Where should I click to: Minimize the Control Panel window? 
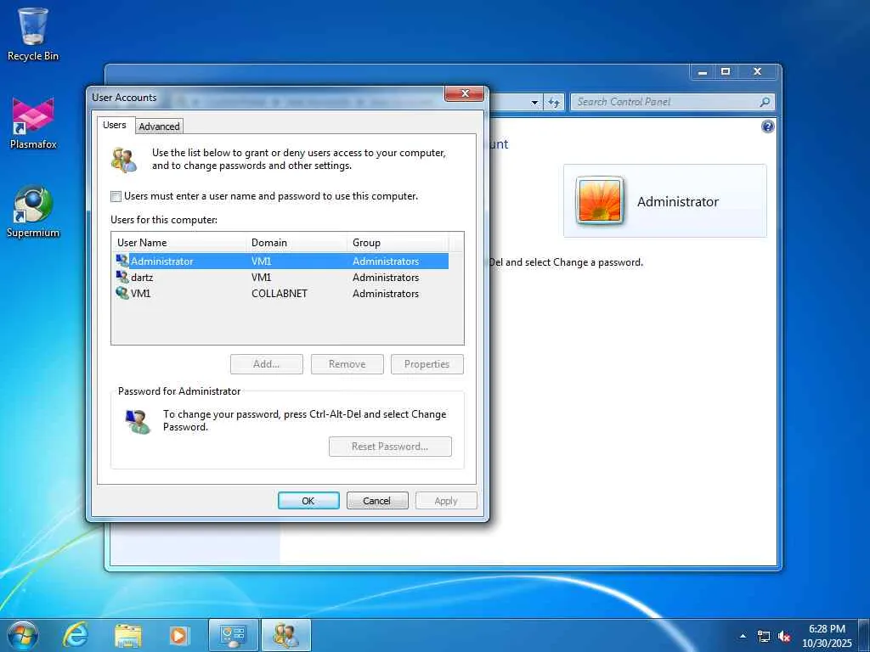click(703, 72)
